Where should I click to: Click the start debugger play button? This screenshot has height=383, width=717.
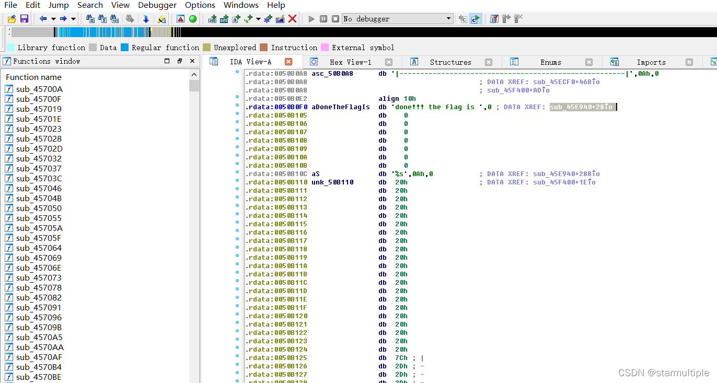coord(311,19)
